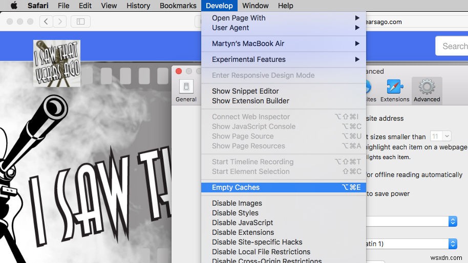Choose Disable JavaScript

click(x=284, y=223)
